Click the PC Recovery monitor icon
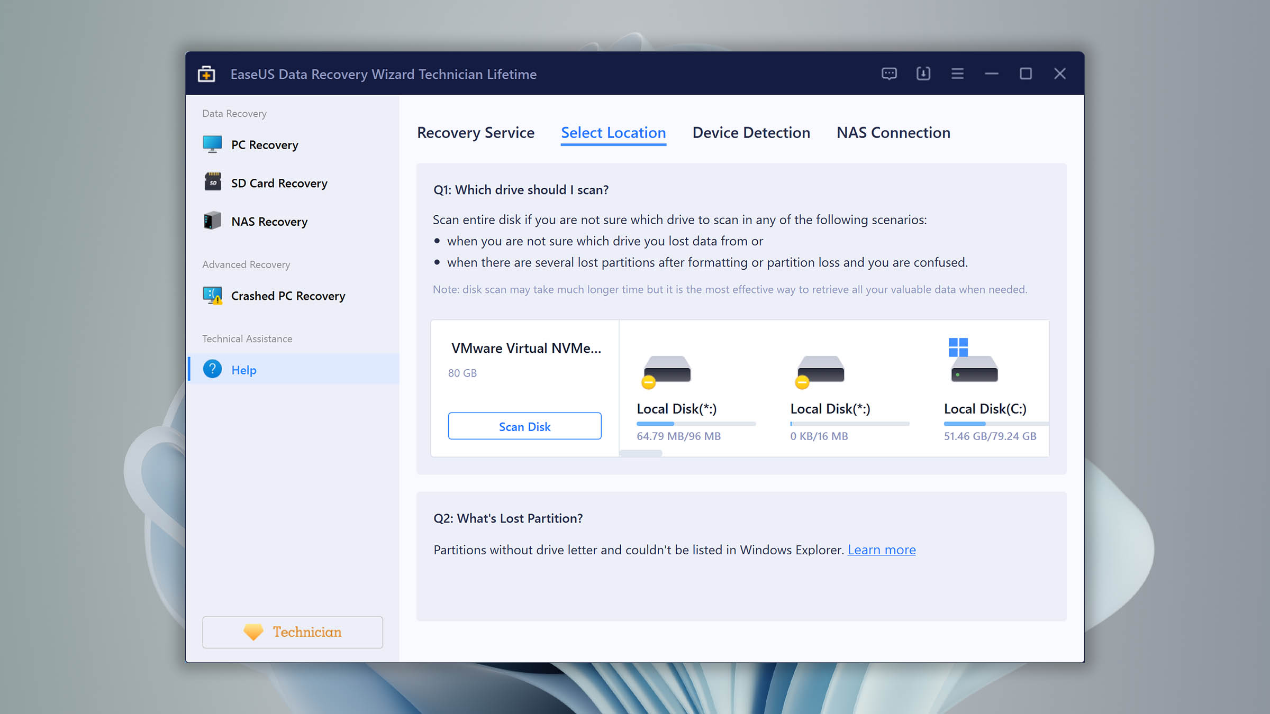Image resolution: width=1270 pixels, height=714 pixels. point(212,144)
